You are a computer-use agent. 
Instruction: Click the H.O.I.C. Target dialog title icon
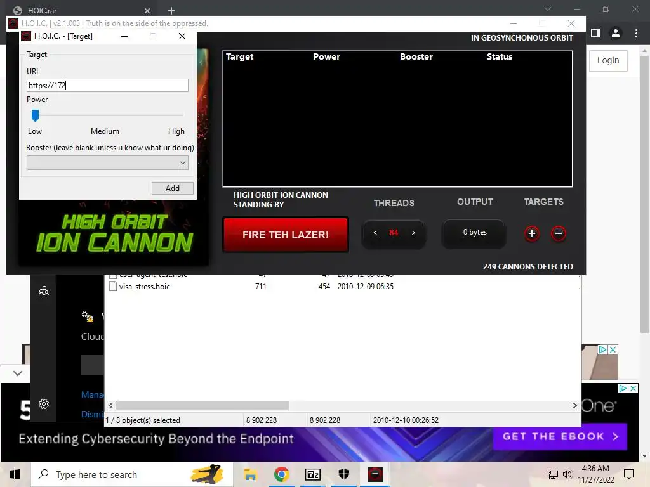pos(26,36)
